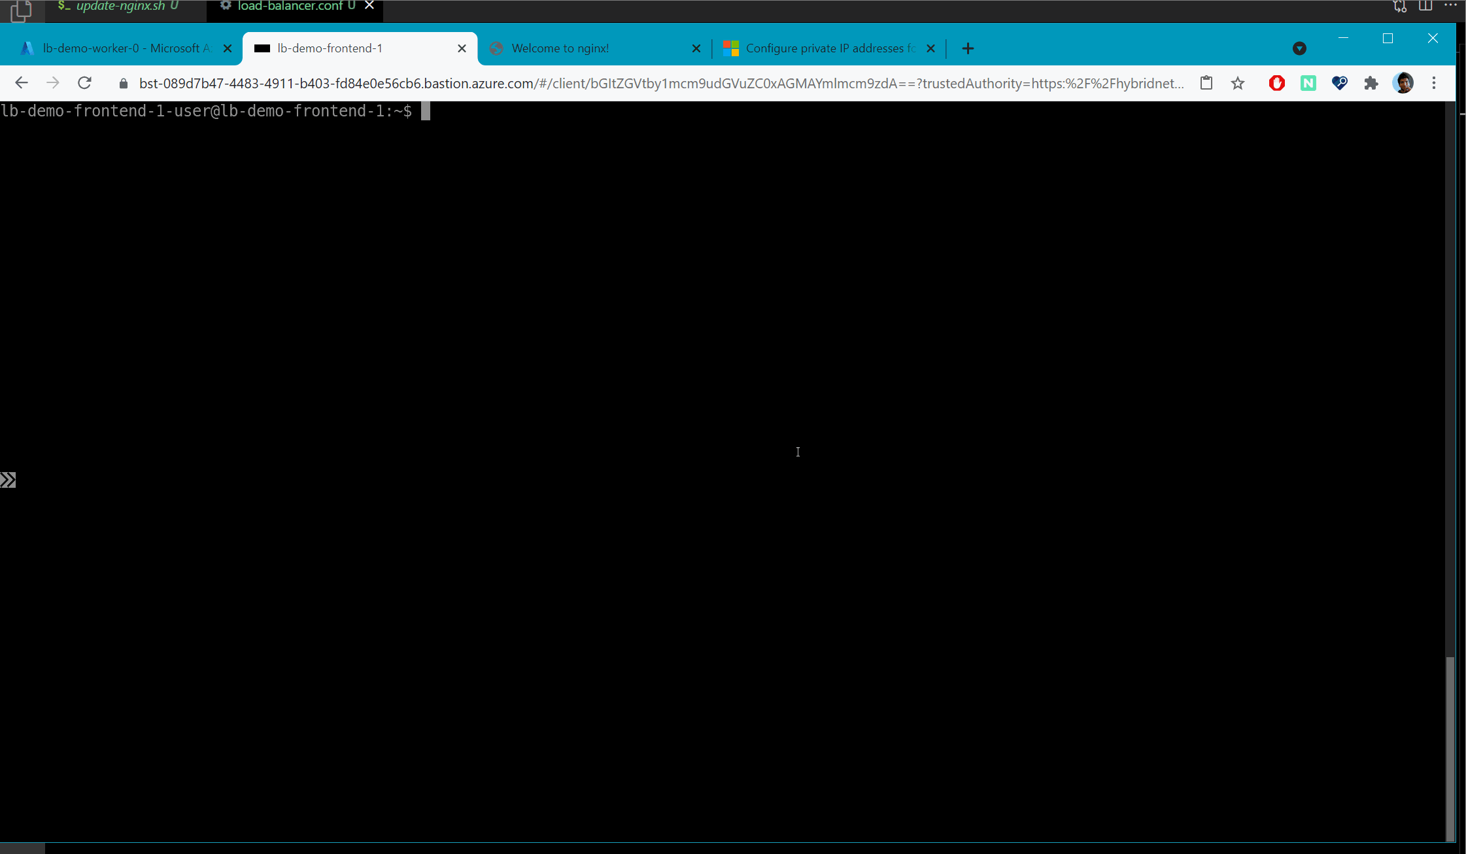The image size is (1466, 854).
Task: Open the green N extension
Action: click(x=1308, y=83)
